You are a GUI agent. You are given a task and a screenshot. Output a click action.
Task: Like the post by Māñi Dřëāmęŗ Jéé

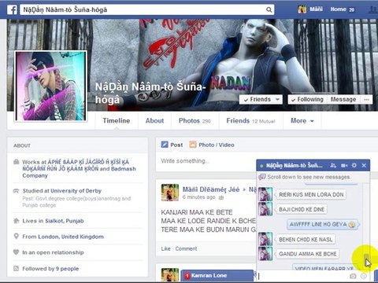point(165,248)
